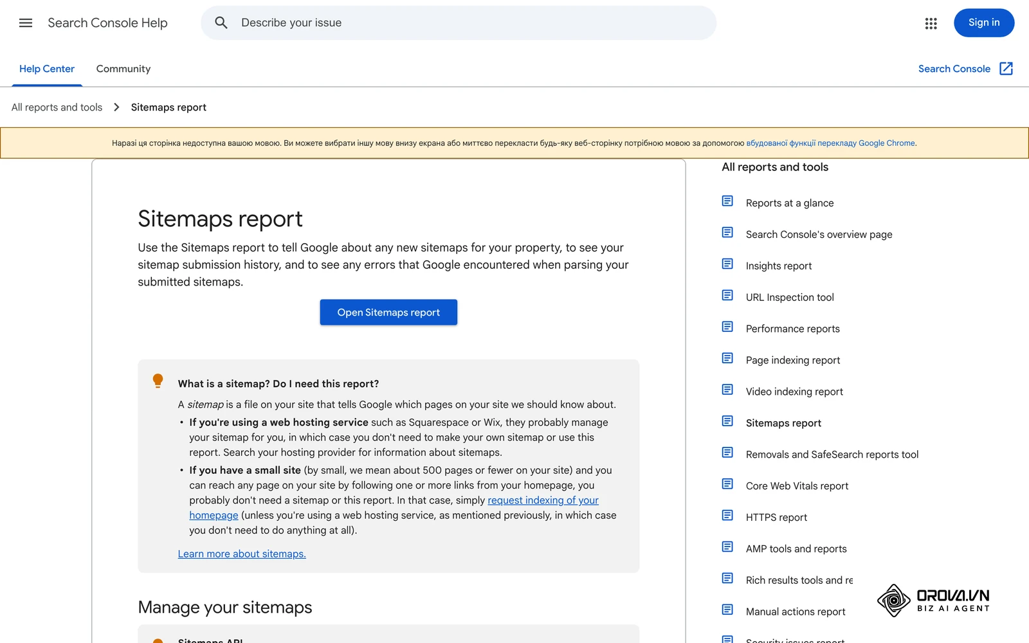Screen dimensions: 1029x643
Task: Click the document icon beside Manual actions report
Action: click(727, 610)
